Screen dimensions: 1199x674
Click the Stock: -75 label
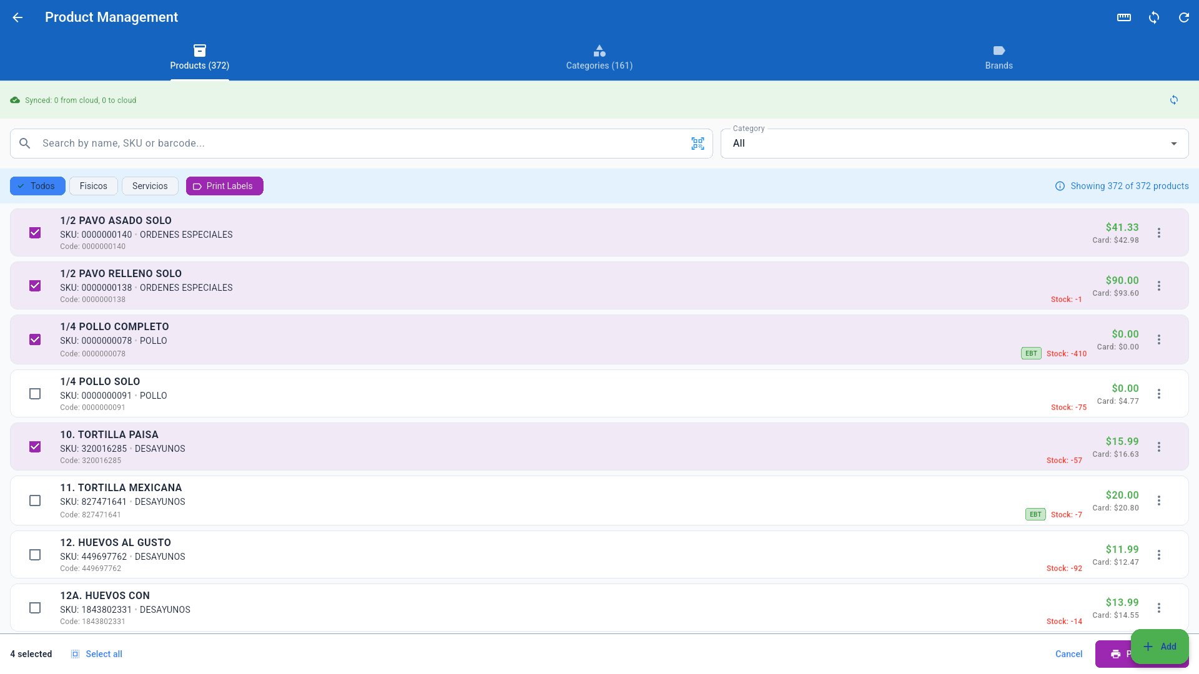[1068, 408]
